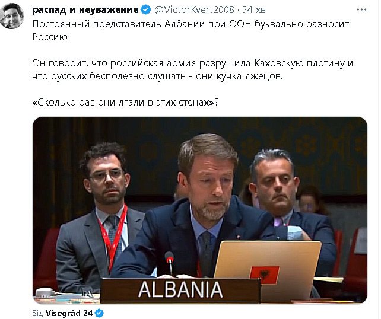
Task: Click the verified badge next to Visegrád 24
Action: pyautogui.click(x=99, y=313)
